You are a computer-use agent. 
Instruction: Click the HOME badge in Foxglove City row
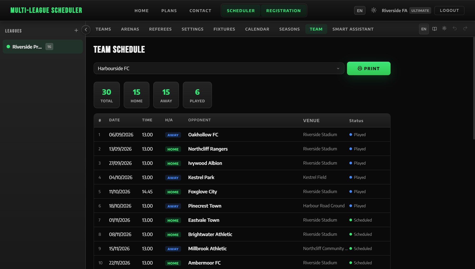(x=173, y=192)
